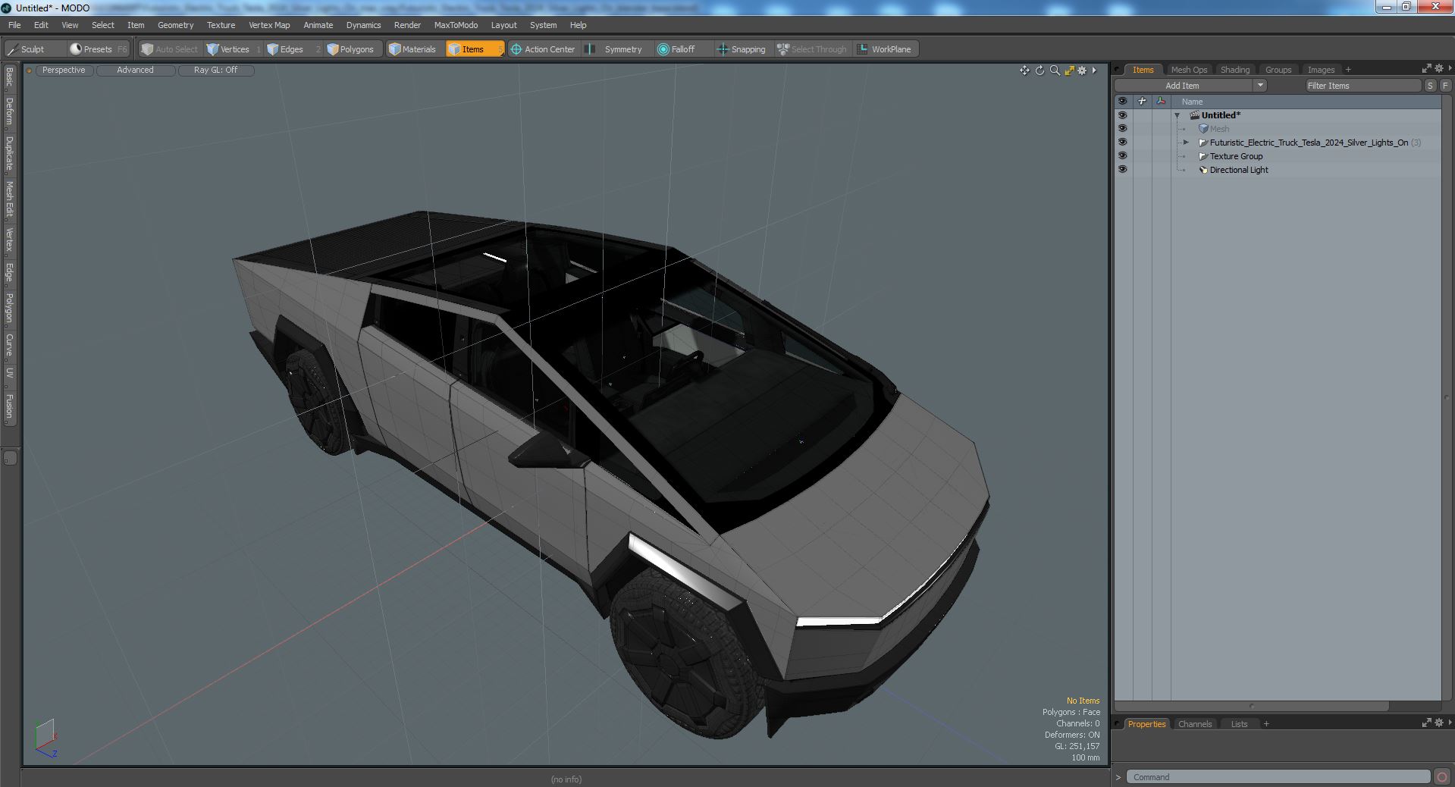The height and width of the screenshot is (787, 1455).
Task: Click the Items panel right-arrow menu
Action: coord(1450,69)
